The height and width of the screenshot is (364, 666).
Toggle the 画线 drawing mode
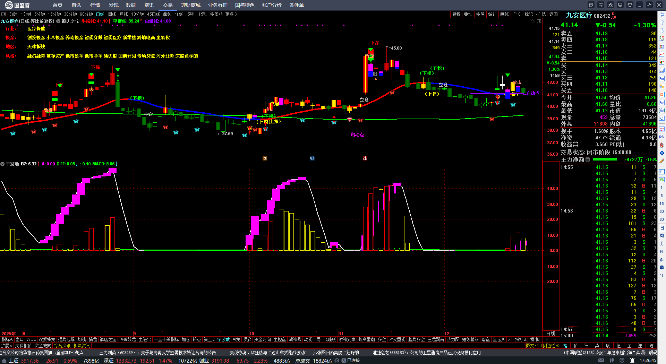(x=505, y=14)
